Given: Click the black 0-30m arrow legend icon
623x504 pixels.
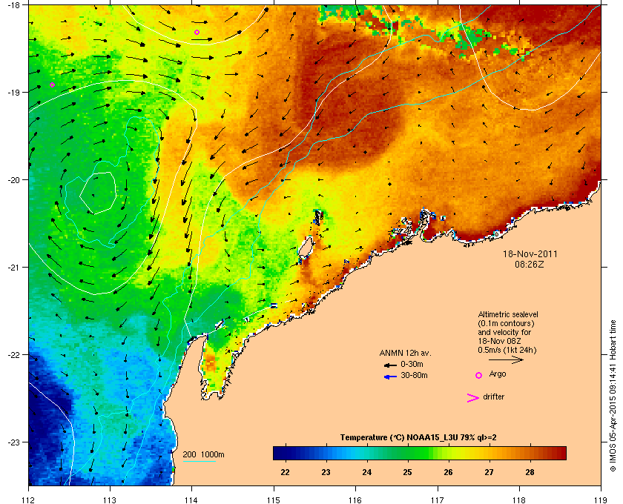Looking at the screenshot, I should pos(390,365).
